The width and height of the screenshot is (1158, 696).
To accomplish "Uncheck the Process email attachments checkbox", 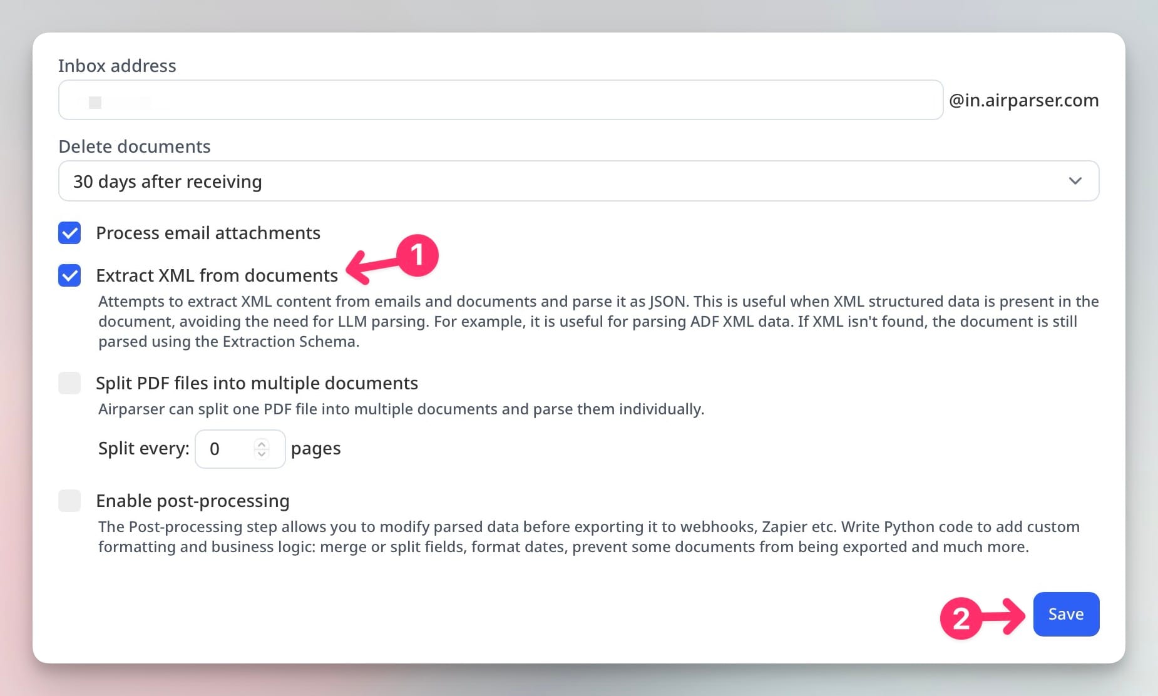I will pos(69,233).
